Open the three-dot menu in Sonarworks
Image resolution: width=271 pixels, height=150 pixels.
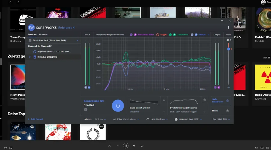tap(229, 28)
